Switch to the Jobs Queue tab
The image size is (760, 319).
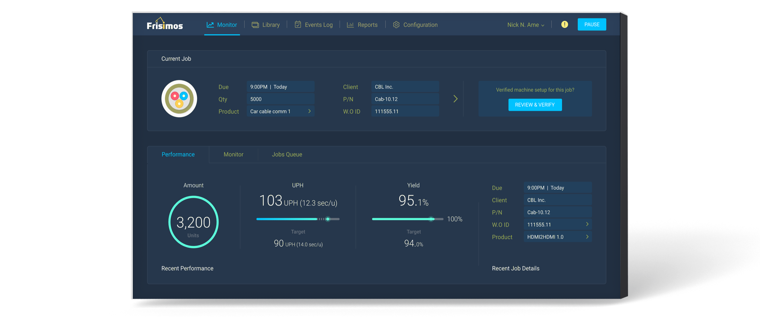click(287, 154)
